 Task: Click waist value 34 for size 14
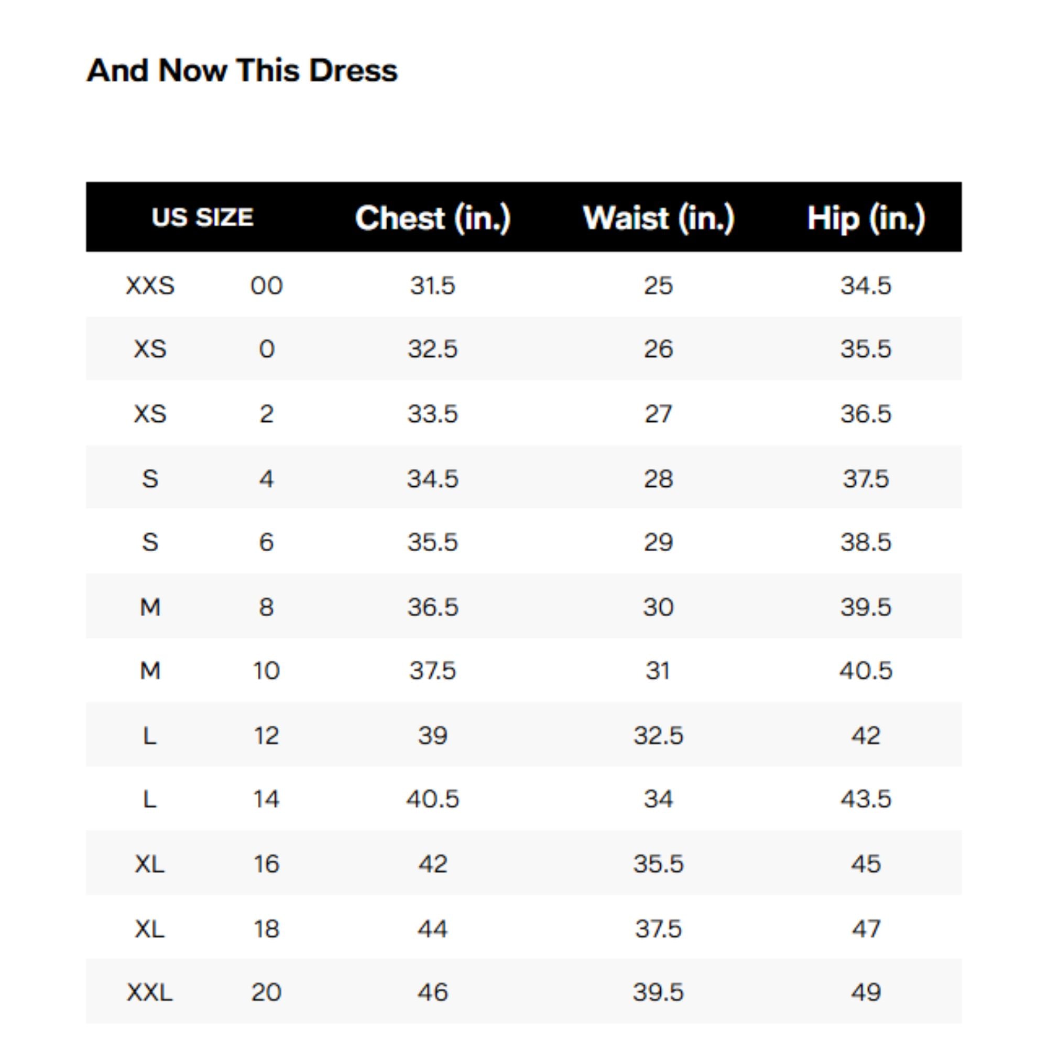tap(659, 799)
